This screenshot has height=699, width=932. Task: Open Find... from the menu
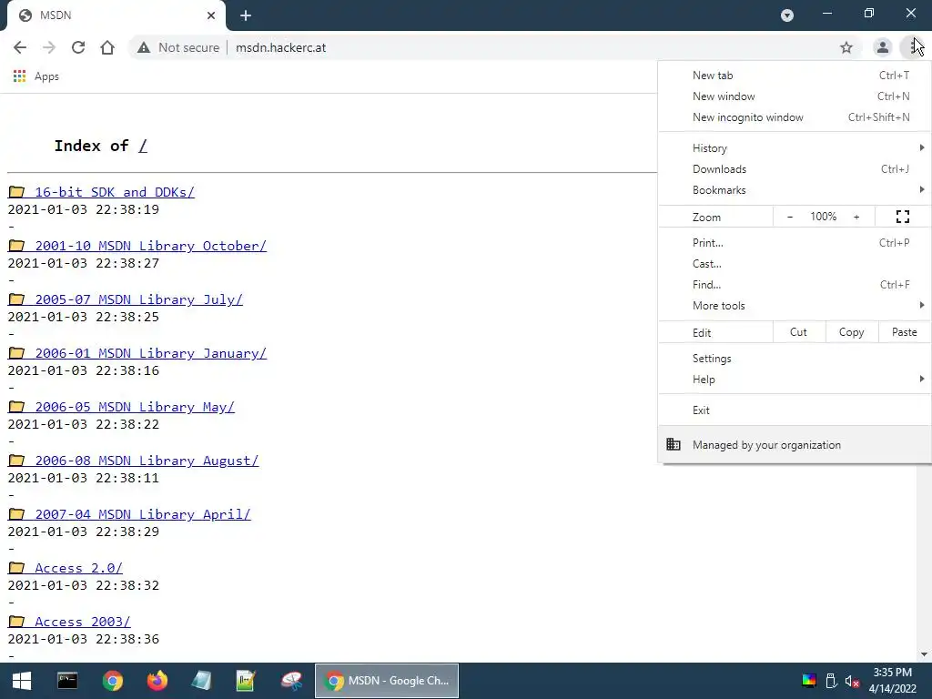795,284
